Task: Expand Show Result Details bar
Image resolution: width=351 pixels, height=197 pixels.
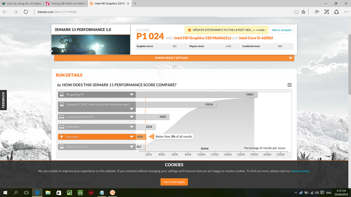Action: click(x=174, y=58)
